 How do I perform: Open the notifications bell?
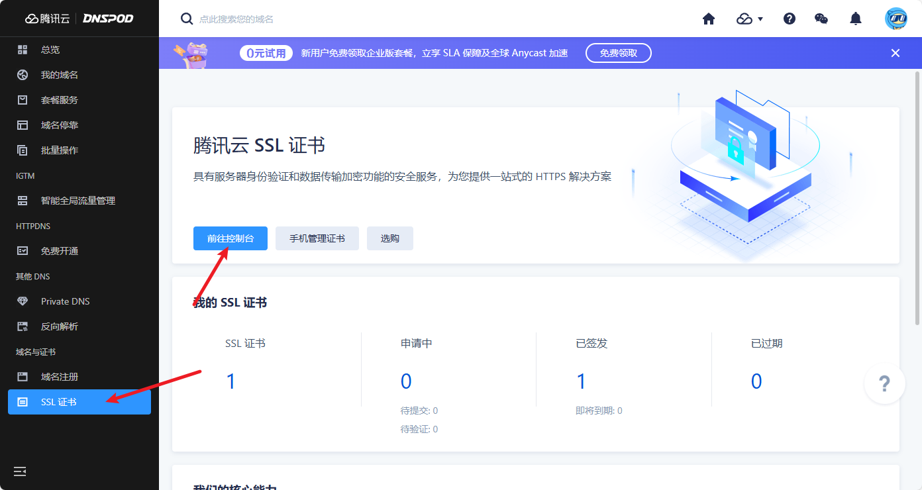pyautogui.click(x=856, y=19)
